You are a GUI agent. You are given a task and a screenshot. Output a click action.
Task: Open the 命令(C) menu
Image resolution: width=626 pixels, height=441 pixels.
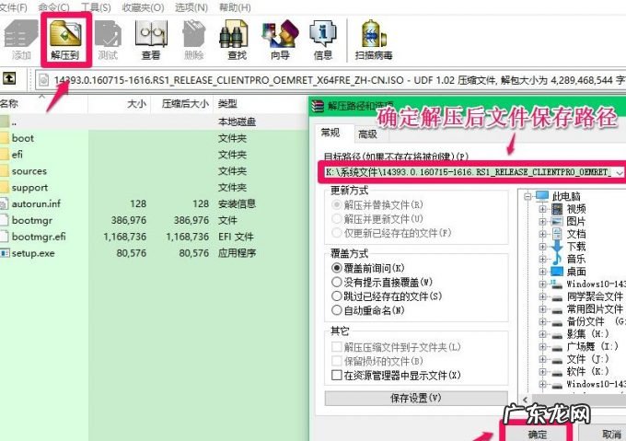tap(53, 7)
